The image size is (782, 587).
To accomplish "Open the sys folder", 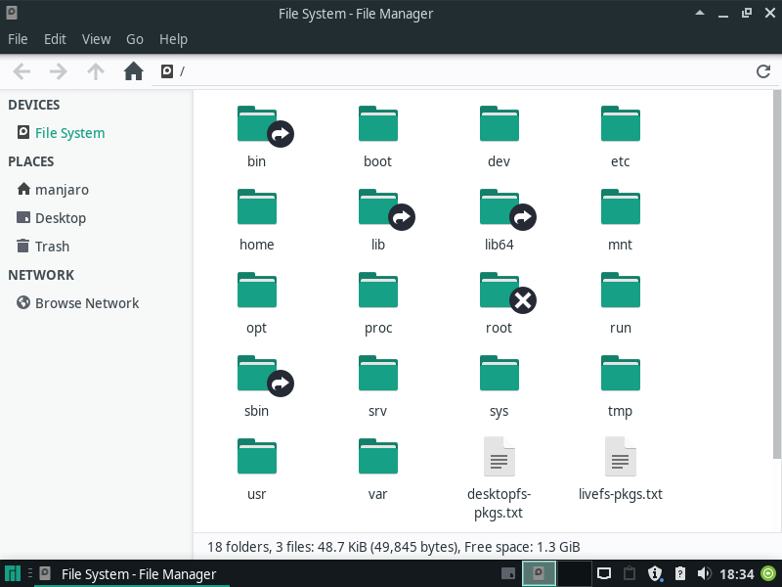I will pos(500,374).
